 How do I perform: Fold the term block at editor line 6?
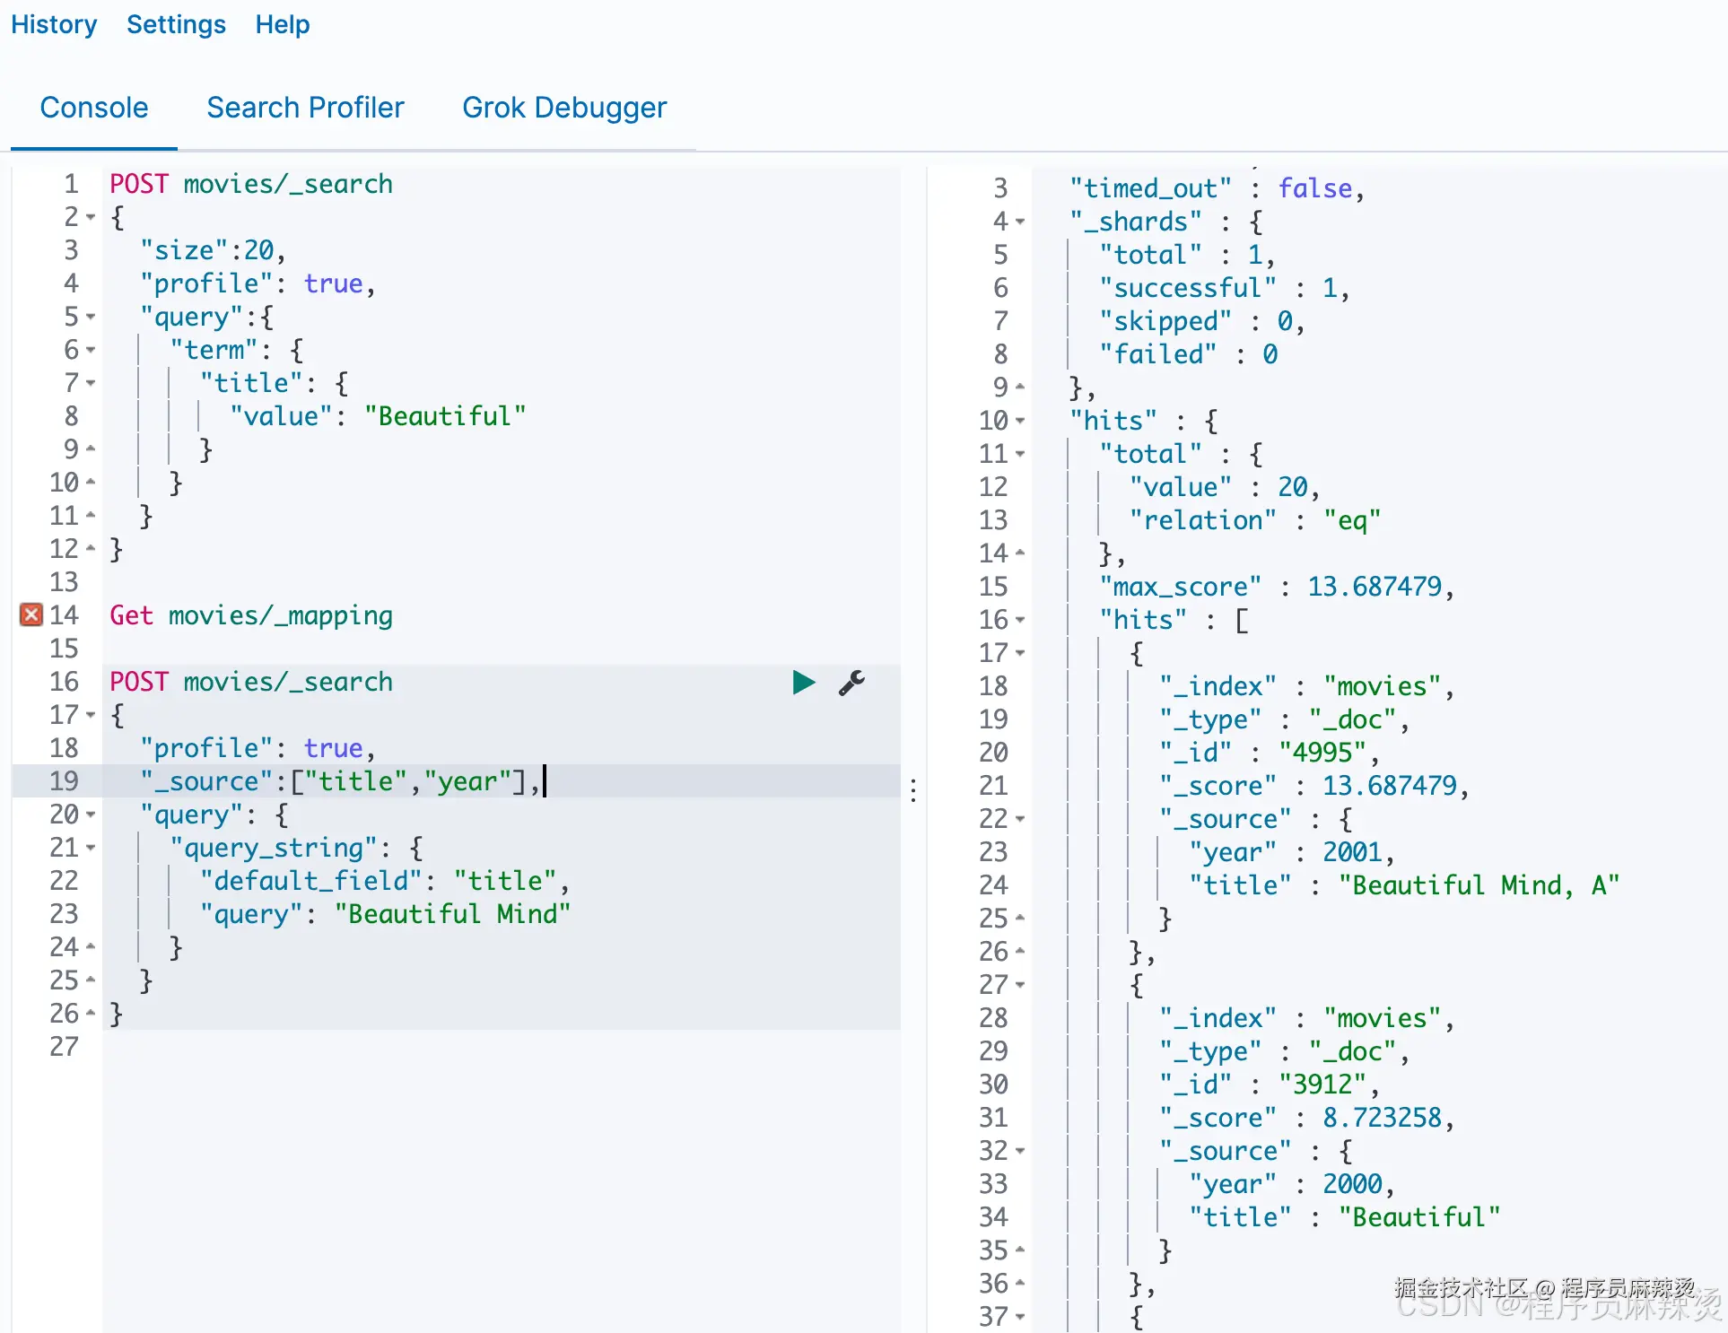[x=91, y=351]
